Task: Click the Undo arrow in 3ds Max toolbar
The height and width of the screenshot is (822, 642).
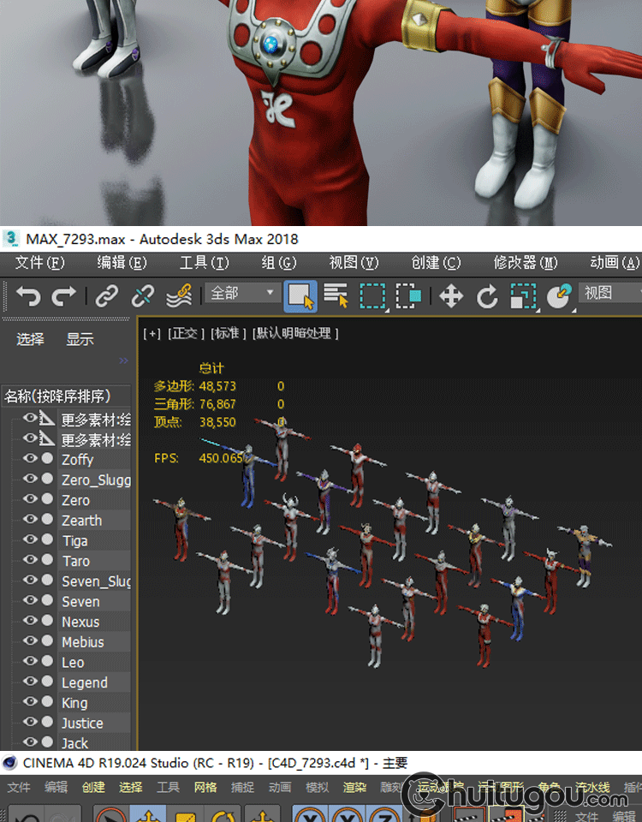Action: tap(28, 296)
